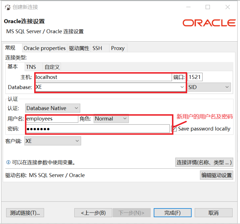Expand the 客户端 XE dropdown
240x224 pixels.
53,141
